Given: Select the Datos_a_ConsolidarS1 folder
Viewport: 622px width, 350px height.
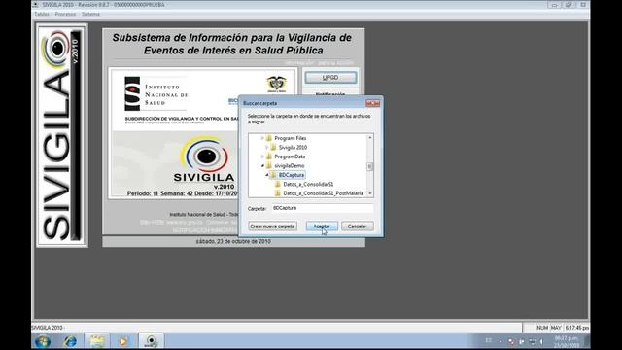Looking at the screenshot, I should tap(308, 184).
